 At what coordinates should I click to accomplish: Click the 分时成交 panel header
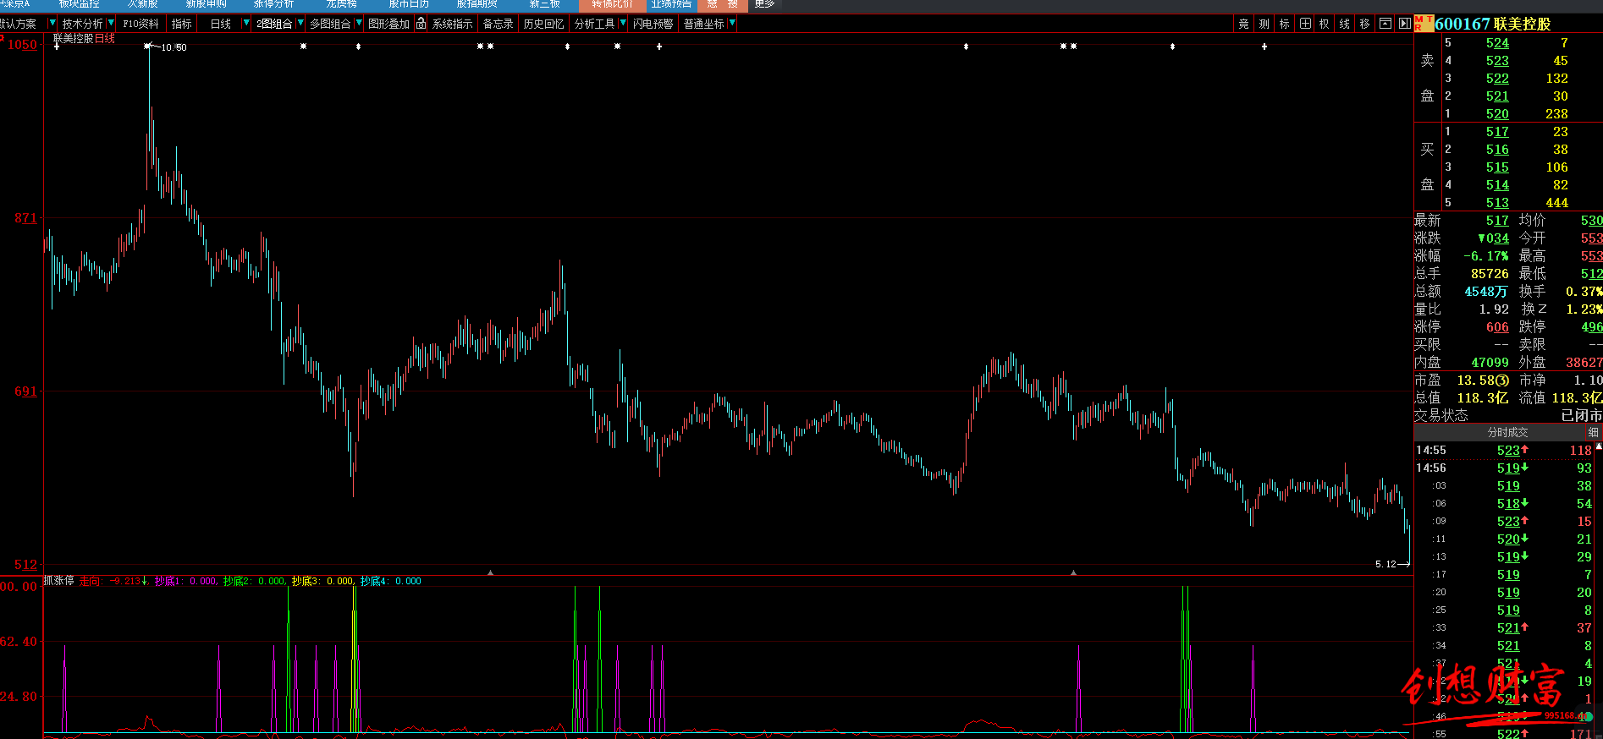(1508, 432)
